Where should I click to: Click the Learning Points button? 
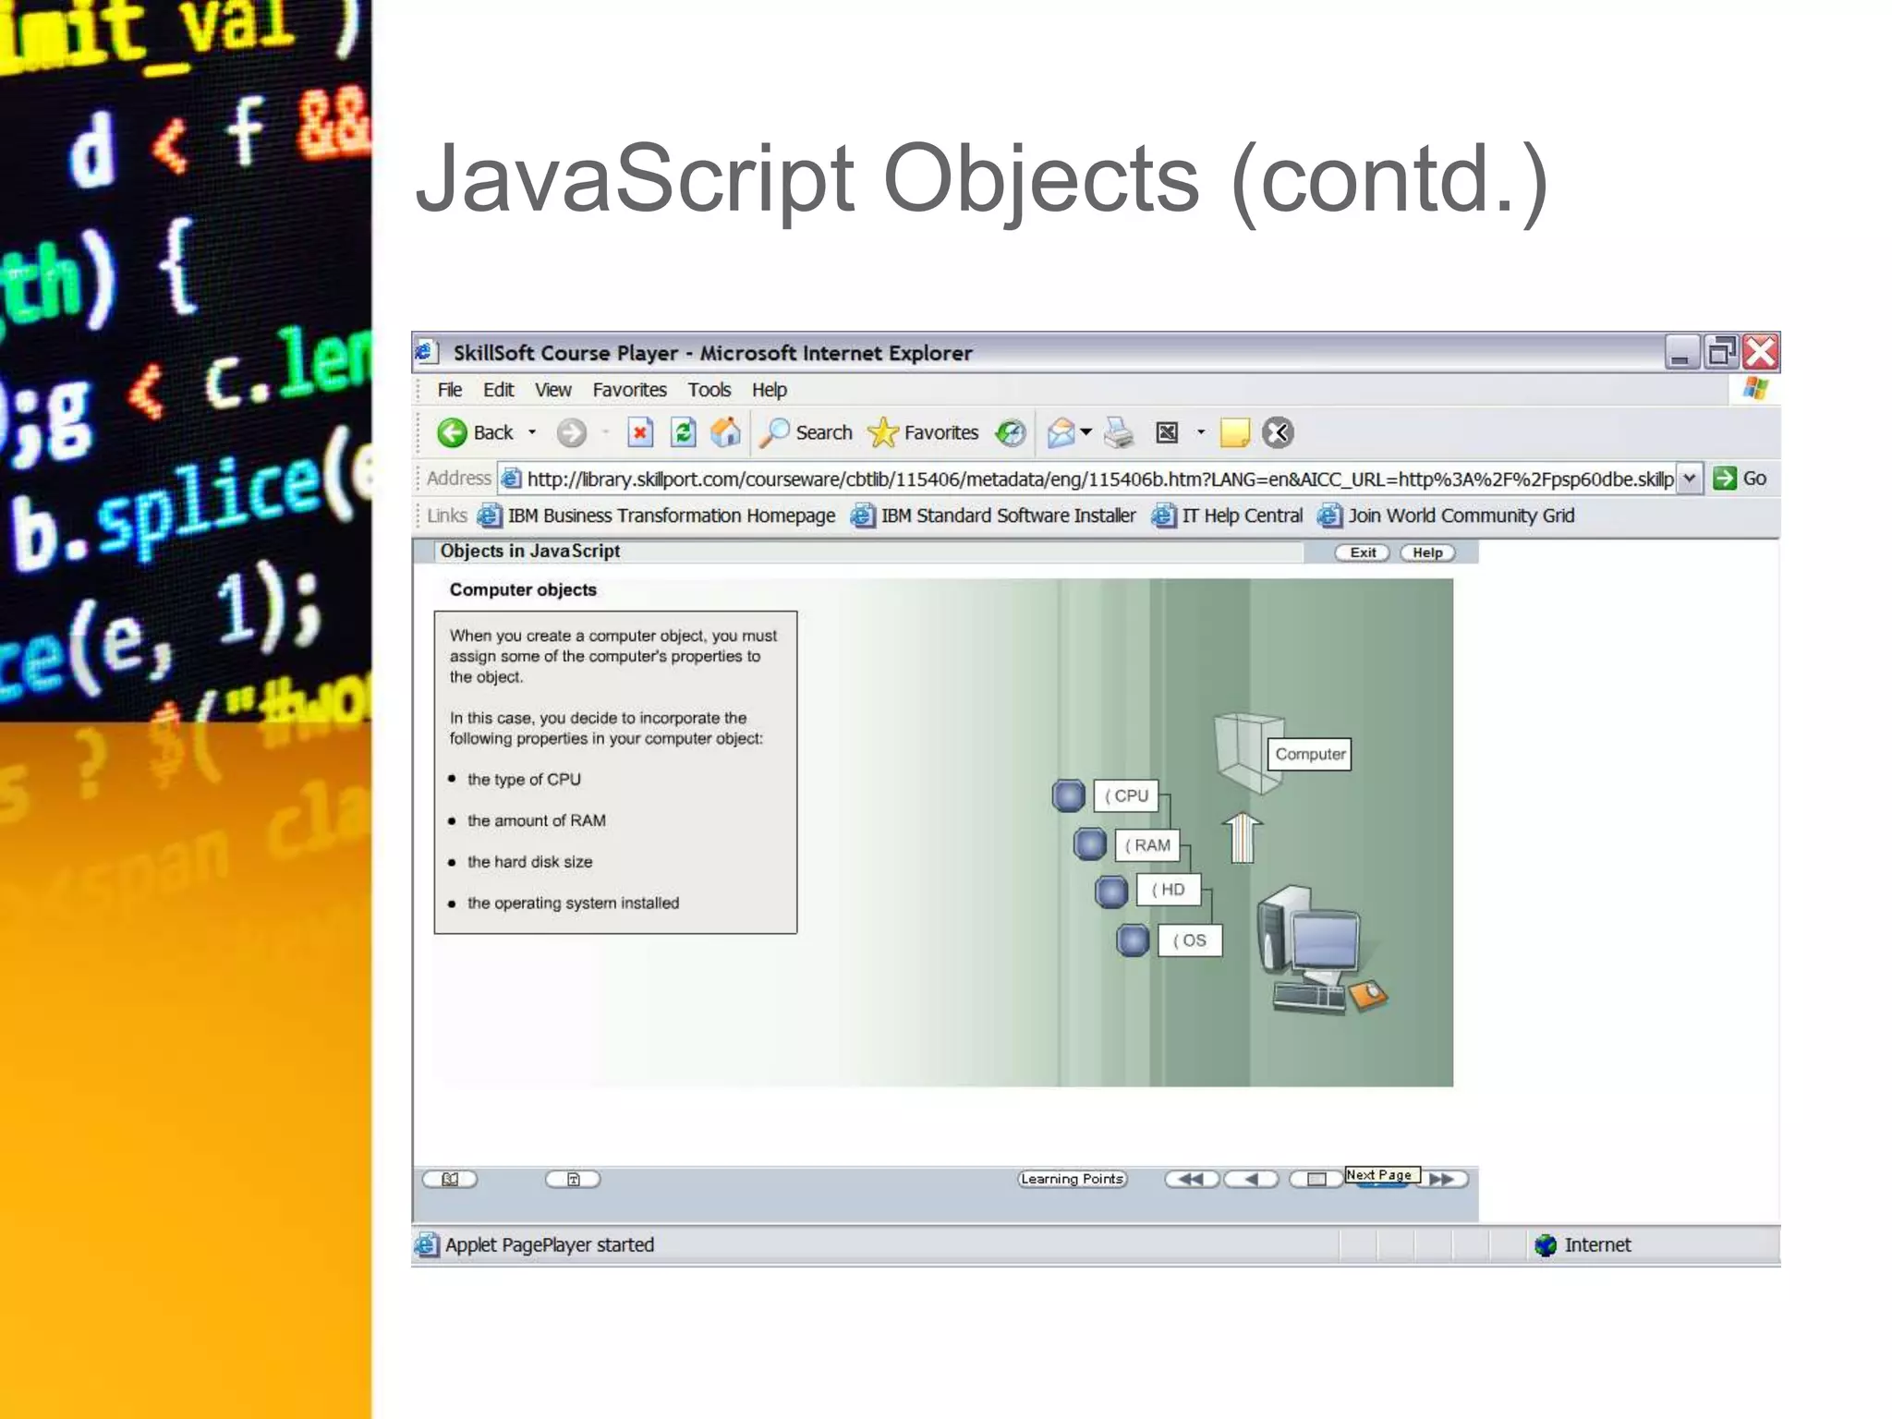click(1073, 1179)
